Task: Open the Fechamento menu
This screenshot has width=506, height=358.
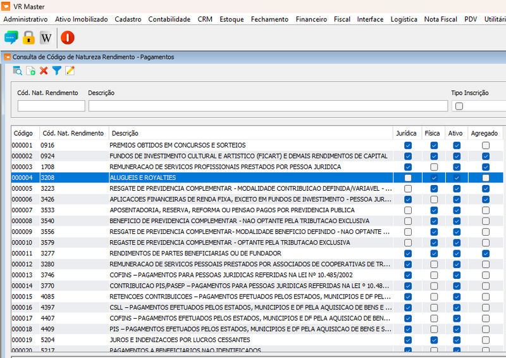Action: pos(270,19)
